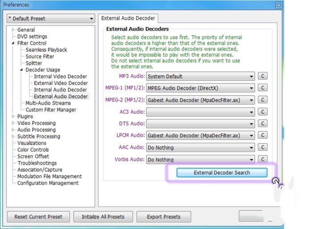Select External Audio Decoder tree item
This screenshot has height=229, width=312.
(x=61, y=96)
